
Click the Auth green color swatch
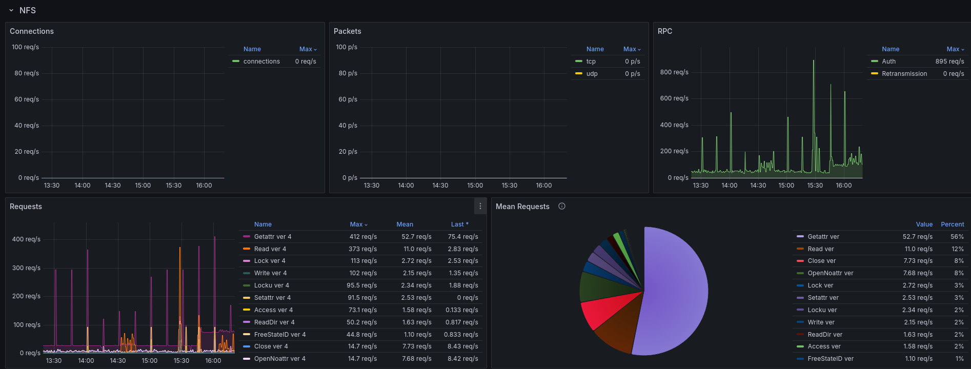pos(874,61)
